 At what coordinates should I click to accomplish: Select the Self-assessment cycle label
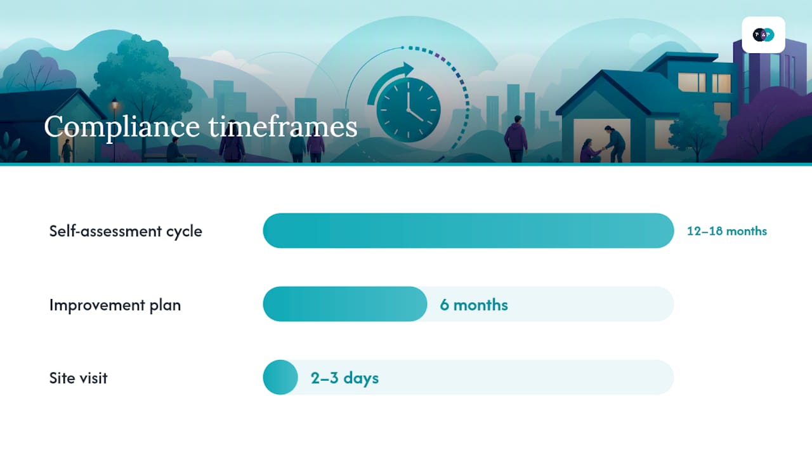click(x=126, y=231)
